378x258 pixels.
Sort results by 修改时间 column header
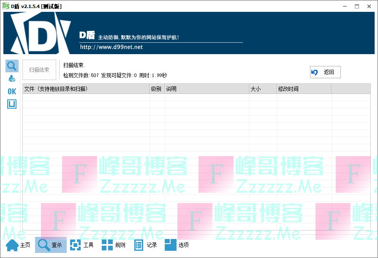[303, 89]
